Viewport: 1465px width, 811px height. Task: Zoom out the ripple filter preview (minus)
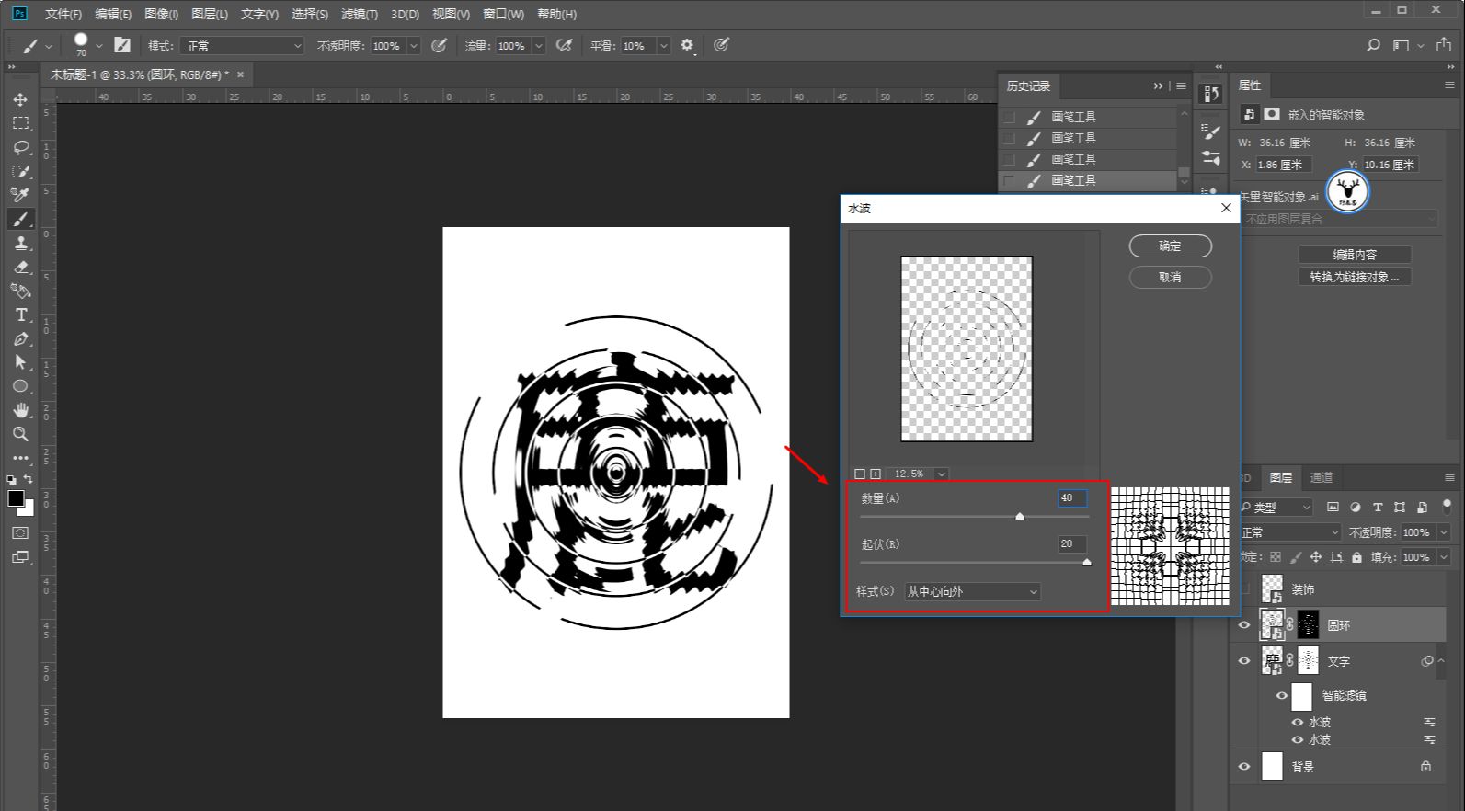point(860,474)
